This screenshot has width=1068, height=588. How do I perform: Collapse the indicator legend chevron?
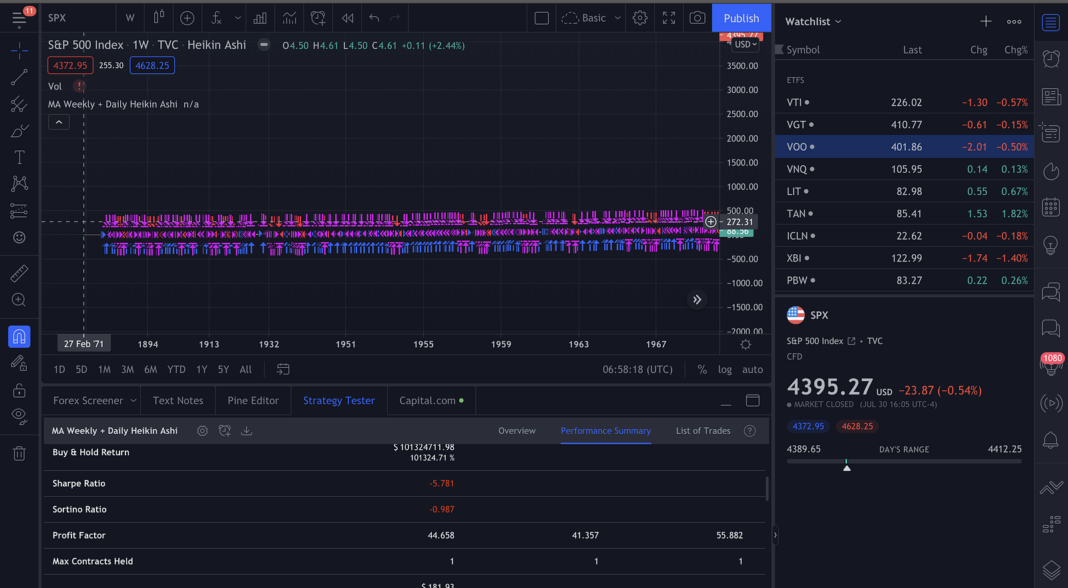pos(59,122)
